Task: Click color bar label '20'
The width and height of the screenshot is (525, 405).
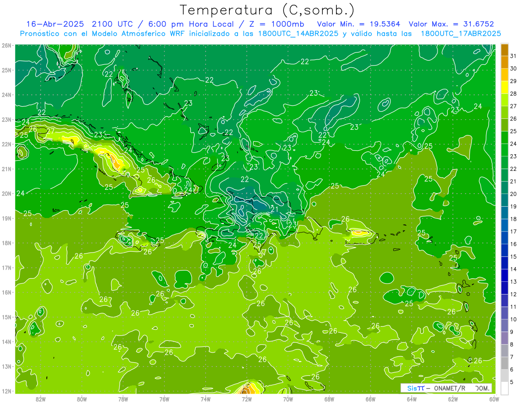Action: 514,194
